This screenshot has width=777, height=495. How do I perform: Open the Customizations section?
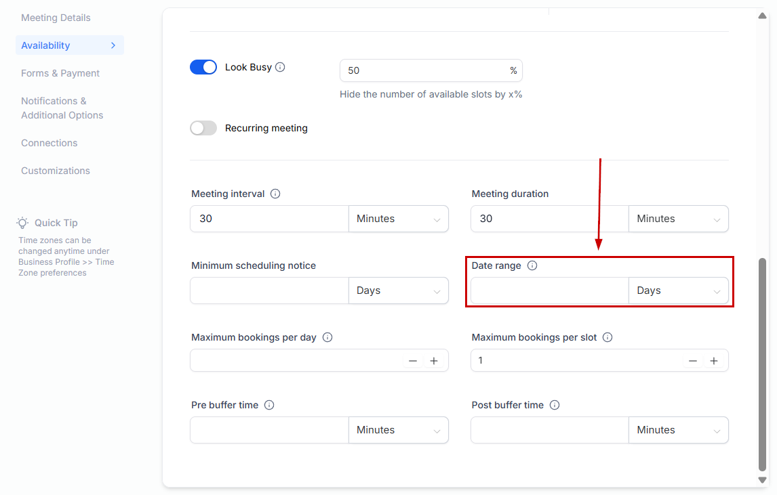56,171
